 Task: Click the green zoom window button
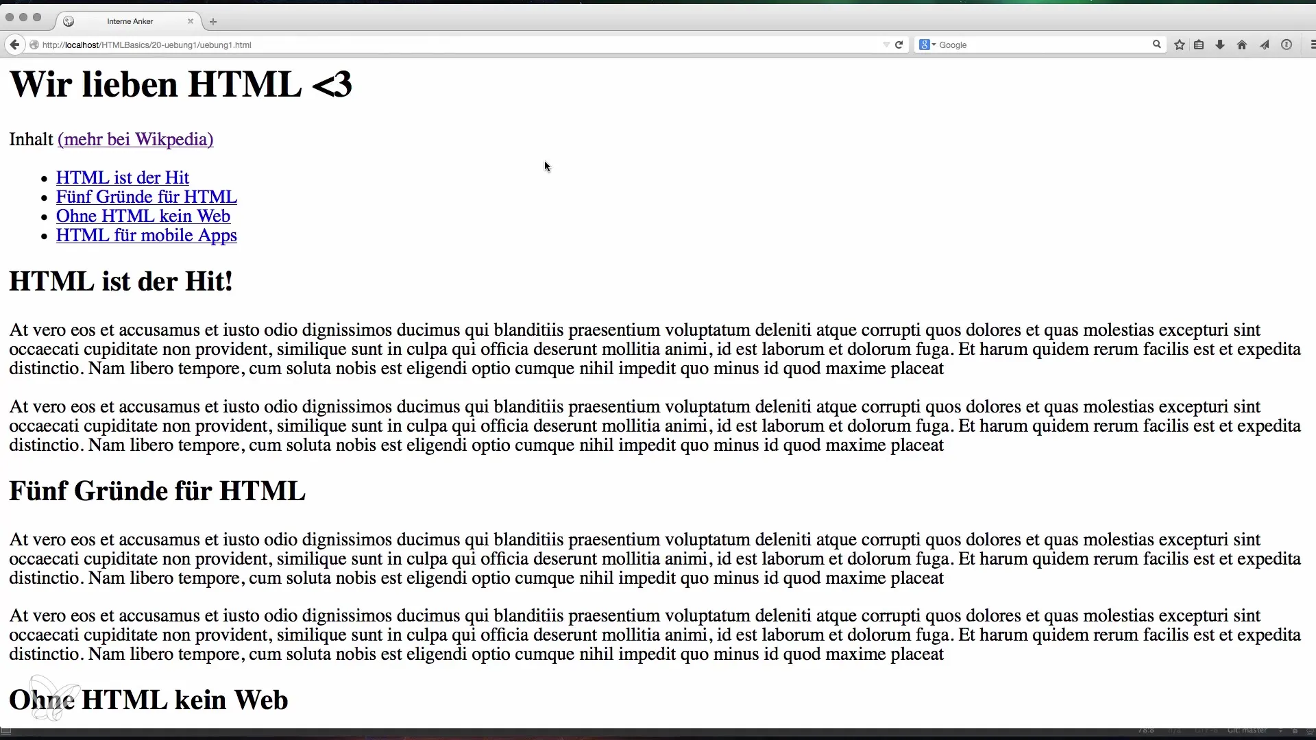pos(37,17)
